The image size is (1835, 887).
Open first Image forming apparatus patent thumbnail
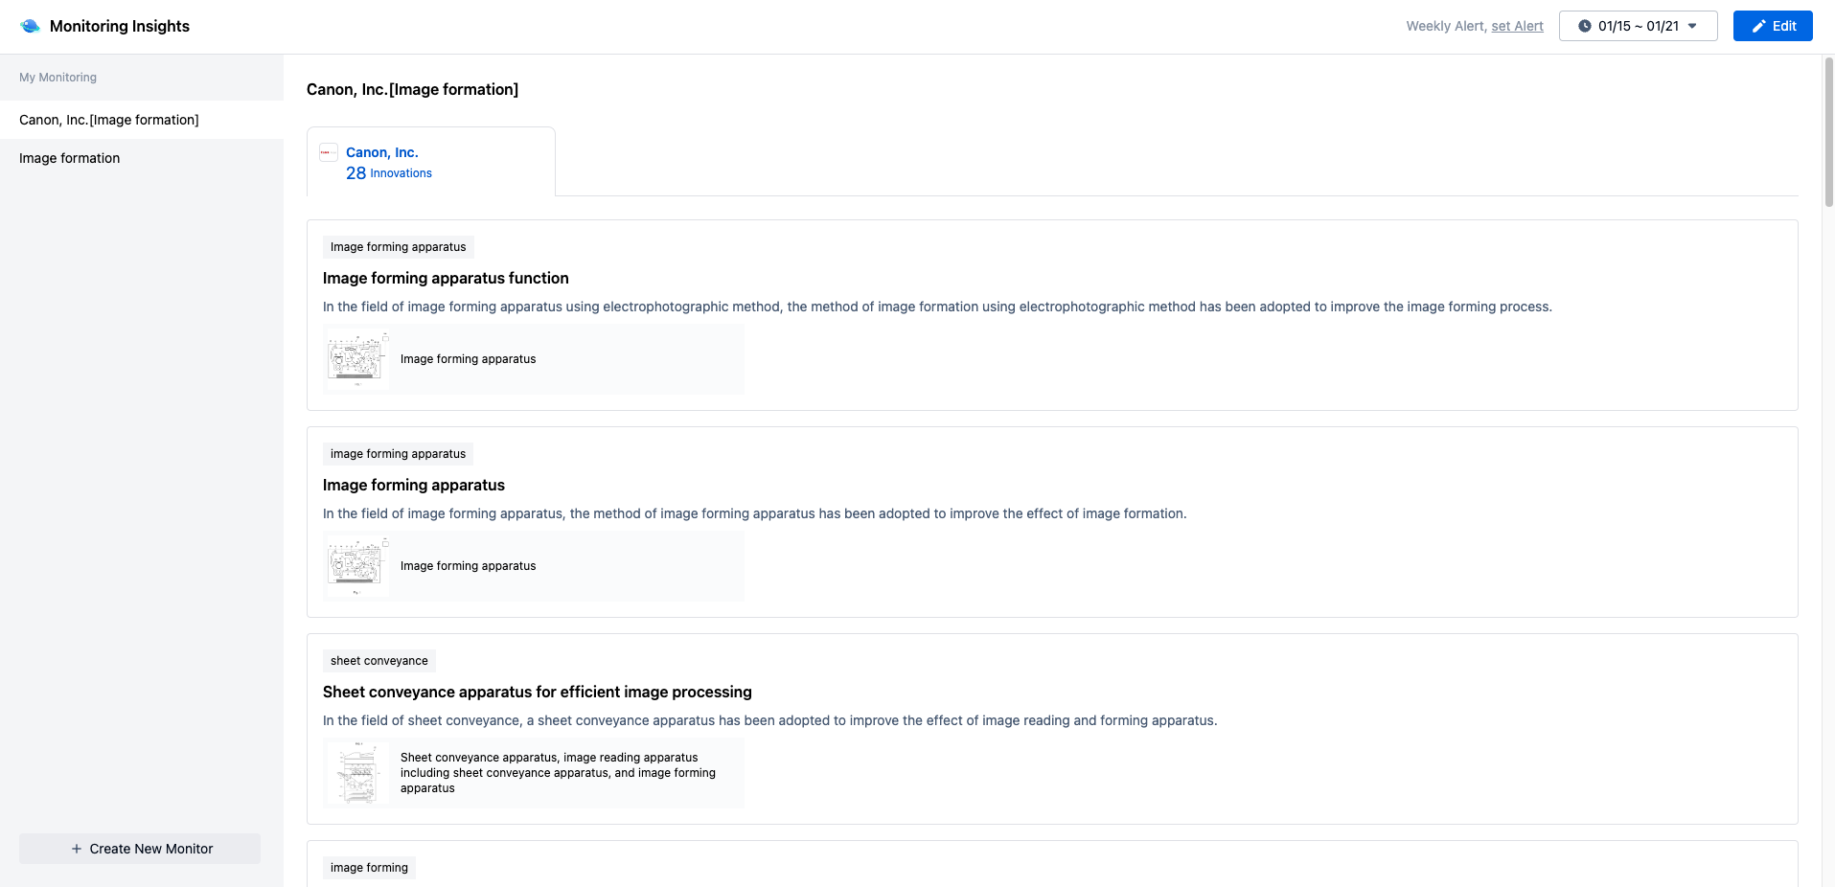point(357,359)
